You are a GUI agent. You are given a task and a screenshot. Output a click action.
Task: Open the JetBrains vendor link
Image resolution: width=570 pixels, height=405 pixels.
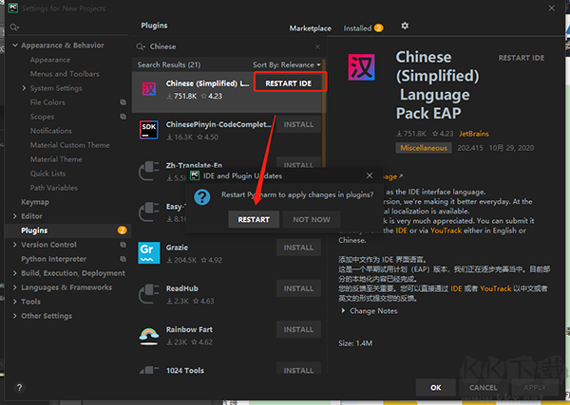(x=474, y=134)
